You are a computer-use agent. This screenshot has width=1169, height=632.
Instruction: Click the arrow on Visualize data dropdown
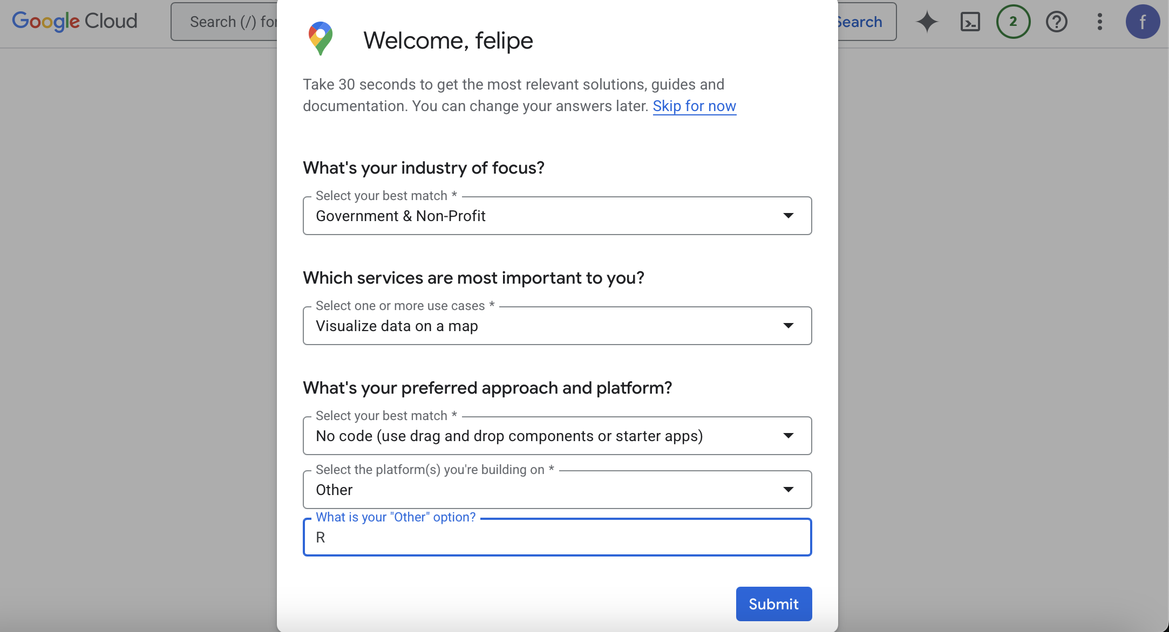point(788,326)
